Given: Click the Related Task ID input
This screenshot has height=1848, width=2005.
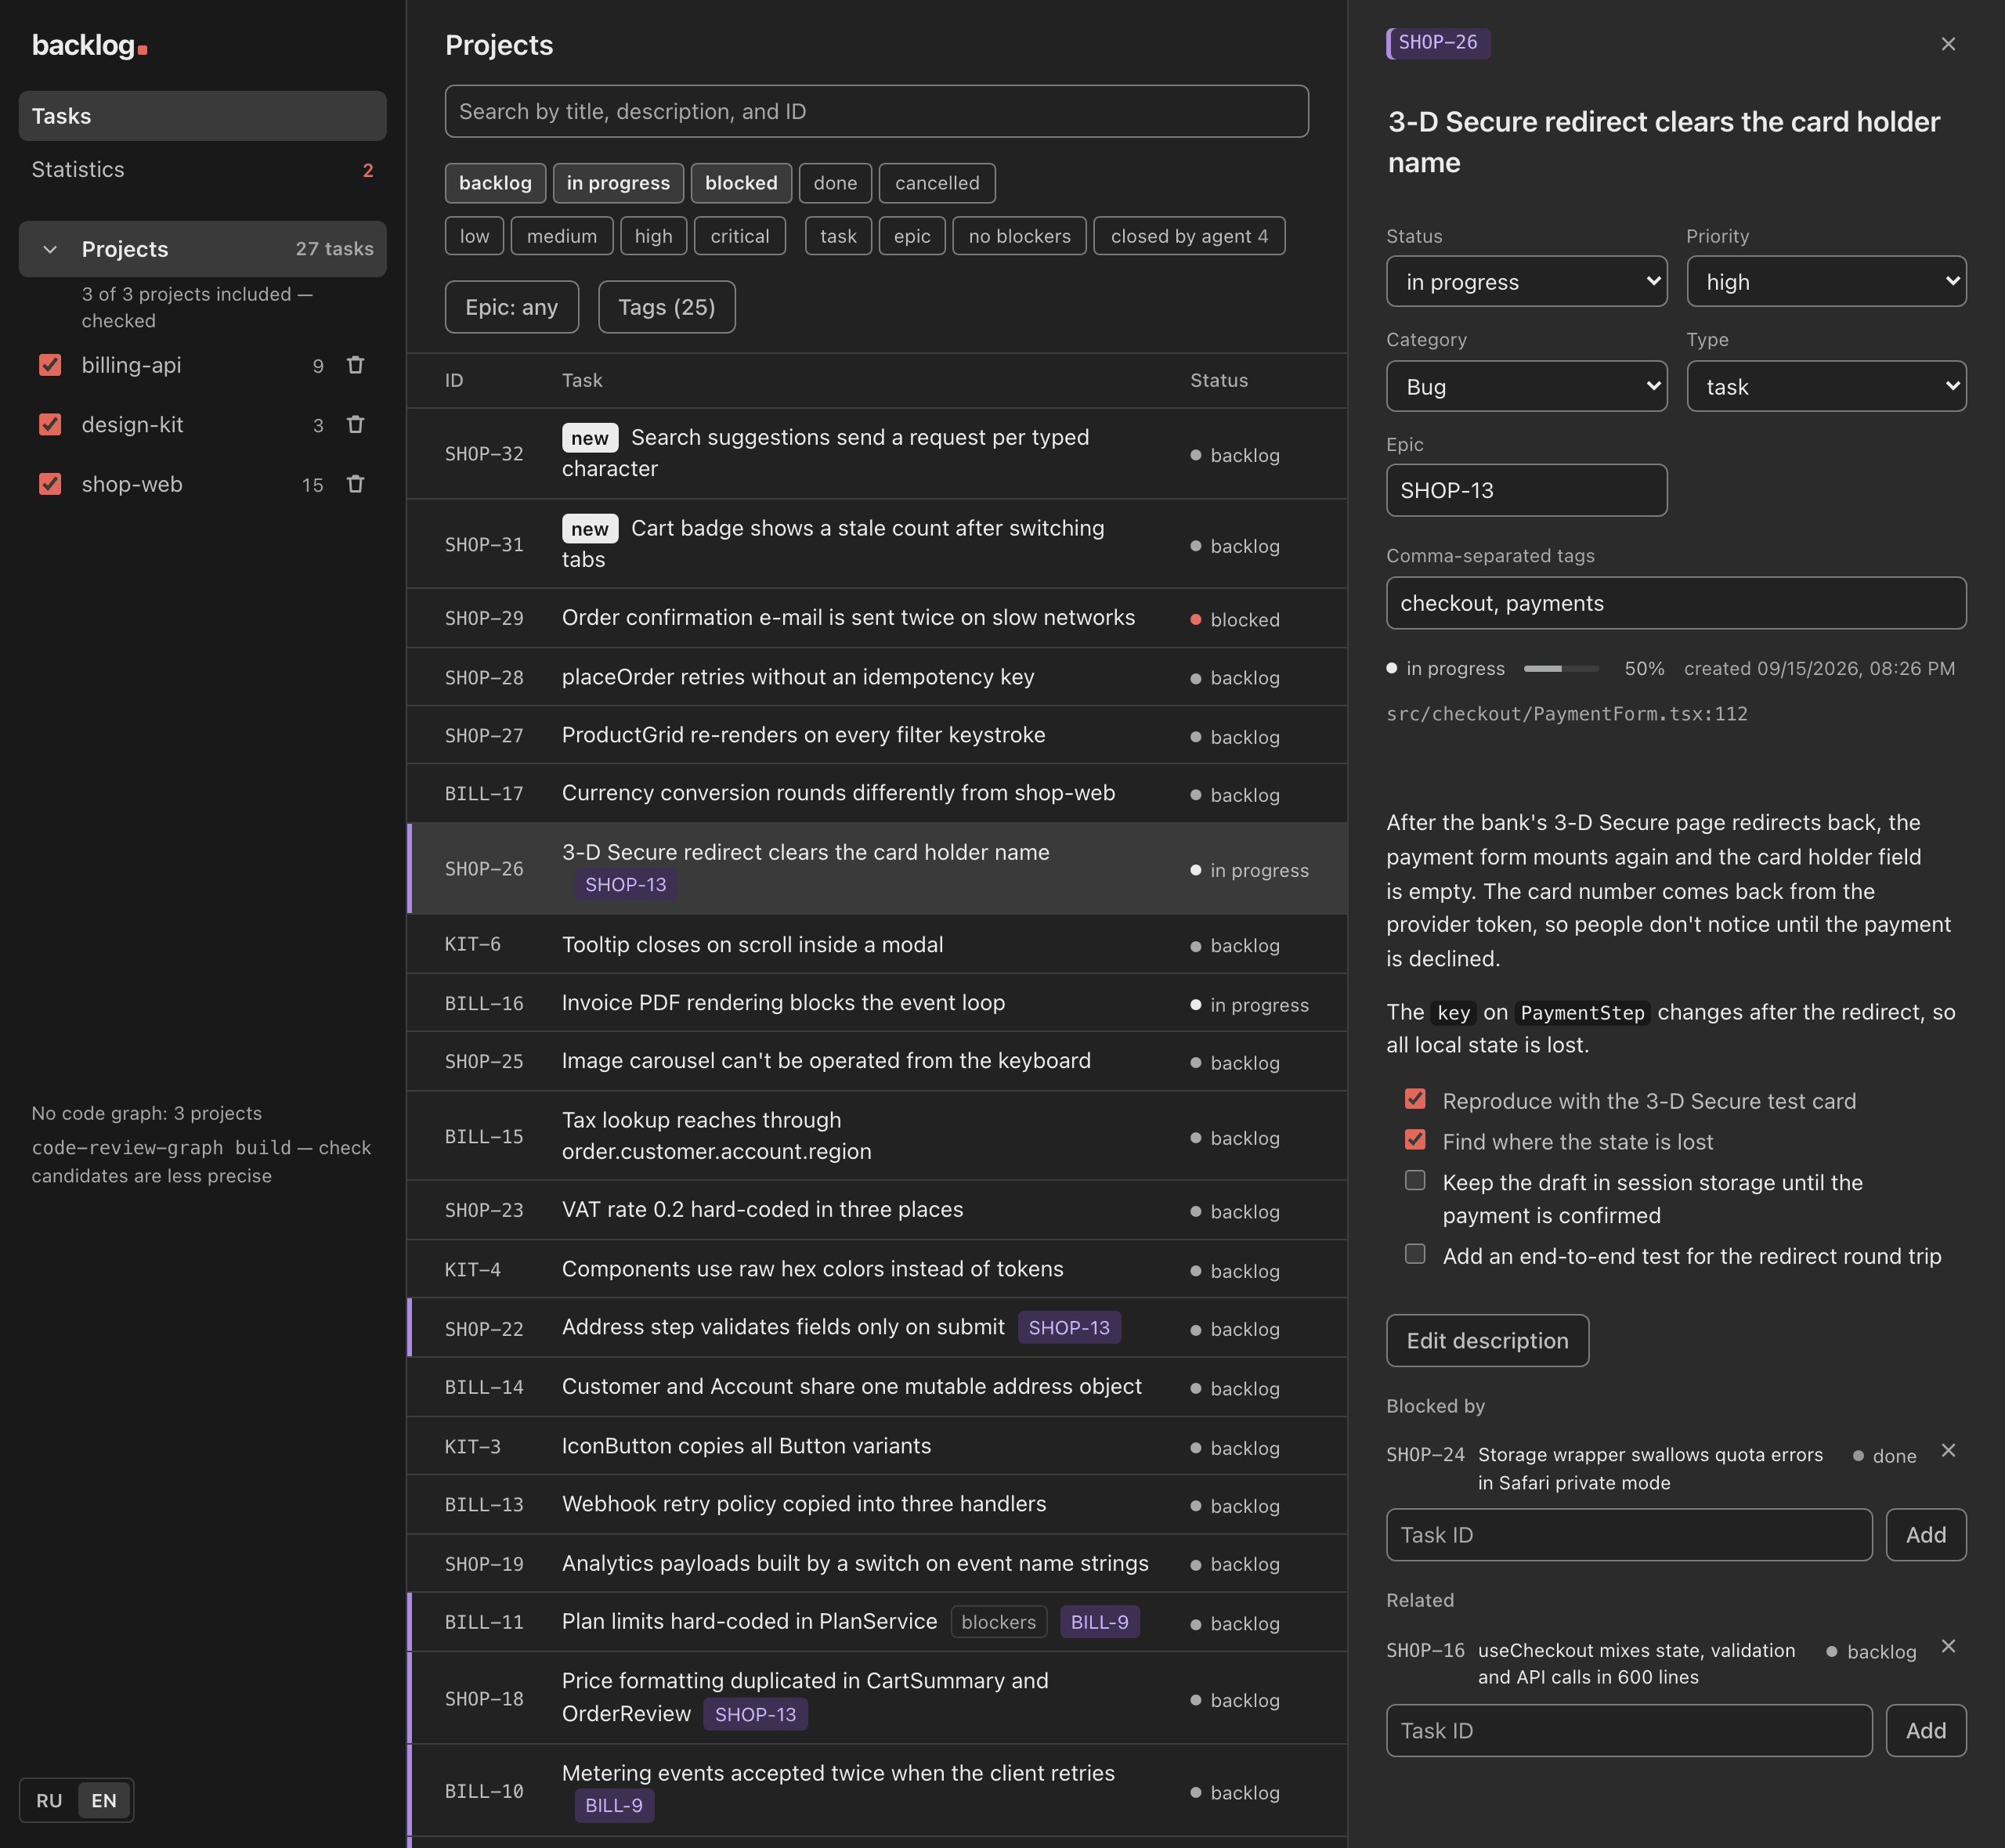Looking at the screenshot, I should click(x=1629, y=1730).
